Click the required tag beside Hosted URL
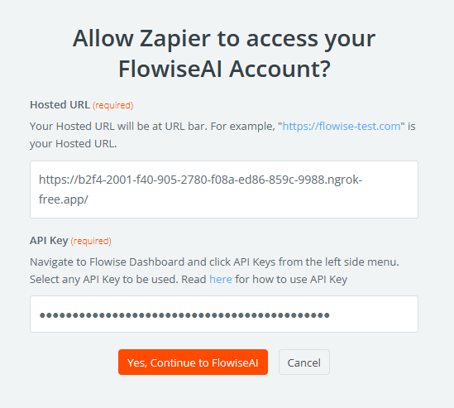 (113, 105)
